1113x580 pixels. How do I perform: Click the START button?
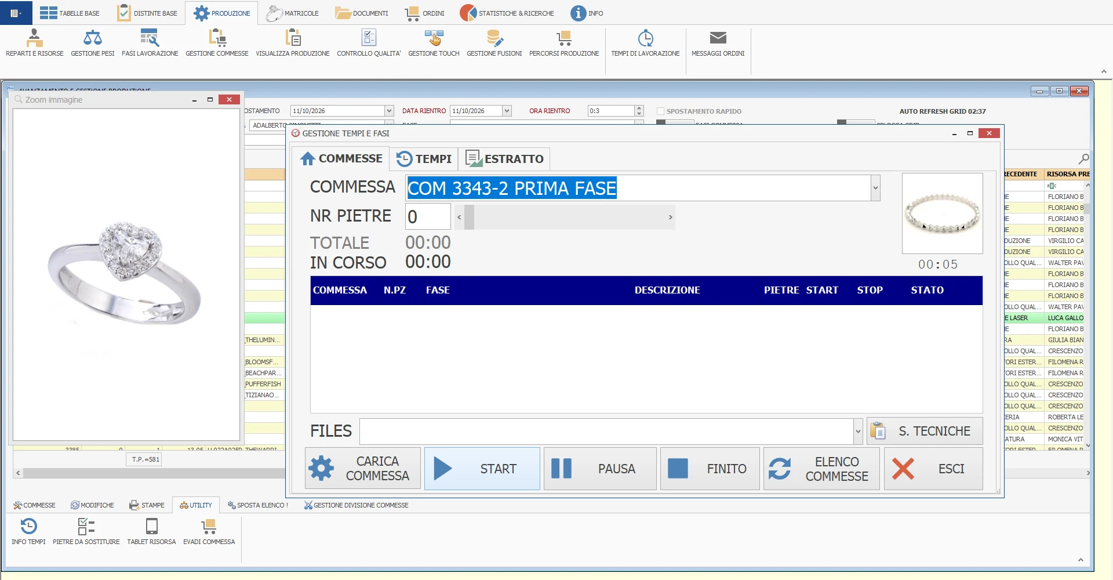point(482,469)
